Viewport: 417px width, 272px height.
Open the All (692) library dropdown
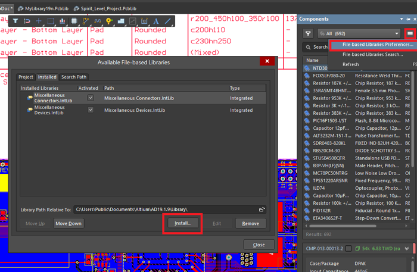tap(360, 33)
